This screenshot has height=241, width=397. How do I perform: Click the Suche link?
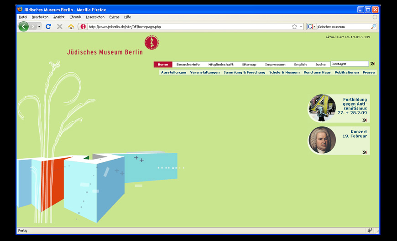pyautogui.click(x=320, y=65)
